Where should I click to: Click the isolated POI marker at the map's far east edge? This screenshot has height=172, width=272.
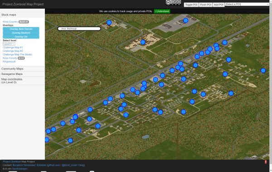coord(263,70)
